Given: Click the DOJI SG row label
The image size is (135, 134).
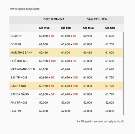Looking at the screenshot, I should tap(16, 44).
